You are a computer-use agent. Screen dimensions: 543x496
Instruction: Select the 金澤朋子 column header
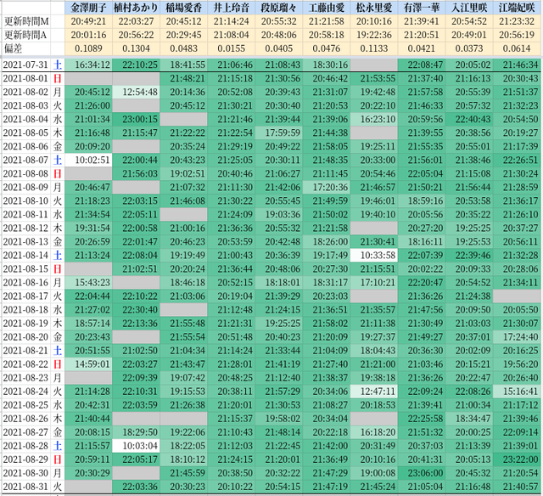pos(88,8)
